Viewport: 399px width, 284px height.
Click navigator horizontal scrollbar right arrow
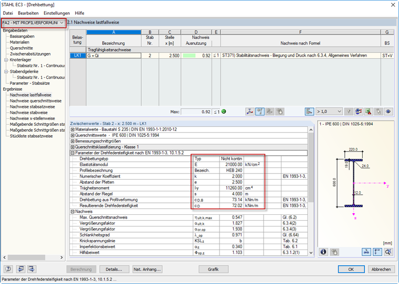pos(61,257)
